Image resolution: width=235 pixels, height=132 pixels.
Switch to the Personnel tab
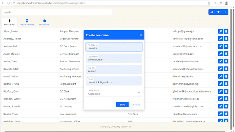click(9, 23)
